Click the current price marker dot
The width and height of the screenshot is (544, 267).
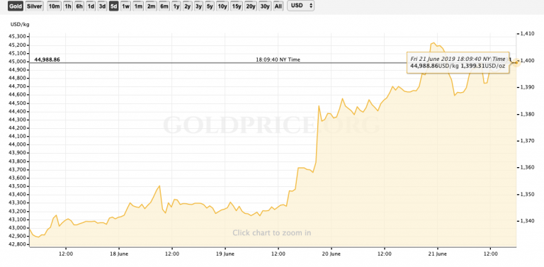[x=516, y=62]
